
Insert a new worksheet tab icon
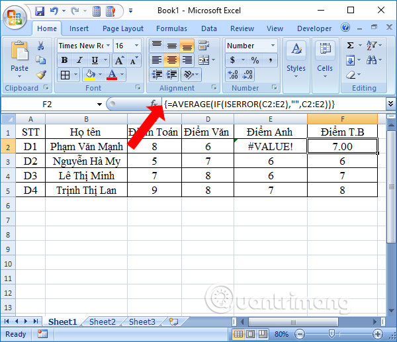point(173,321)
